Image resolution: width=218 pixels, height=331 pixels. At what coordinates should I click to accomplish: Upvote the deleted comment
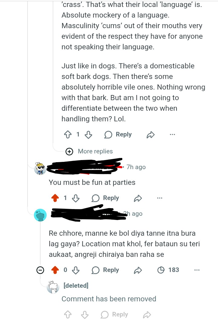pos(68,315)
